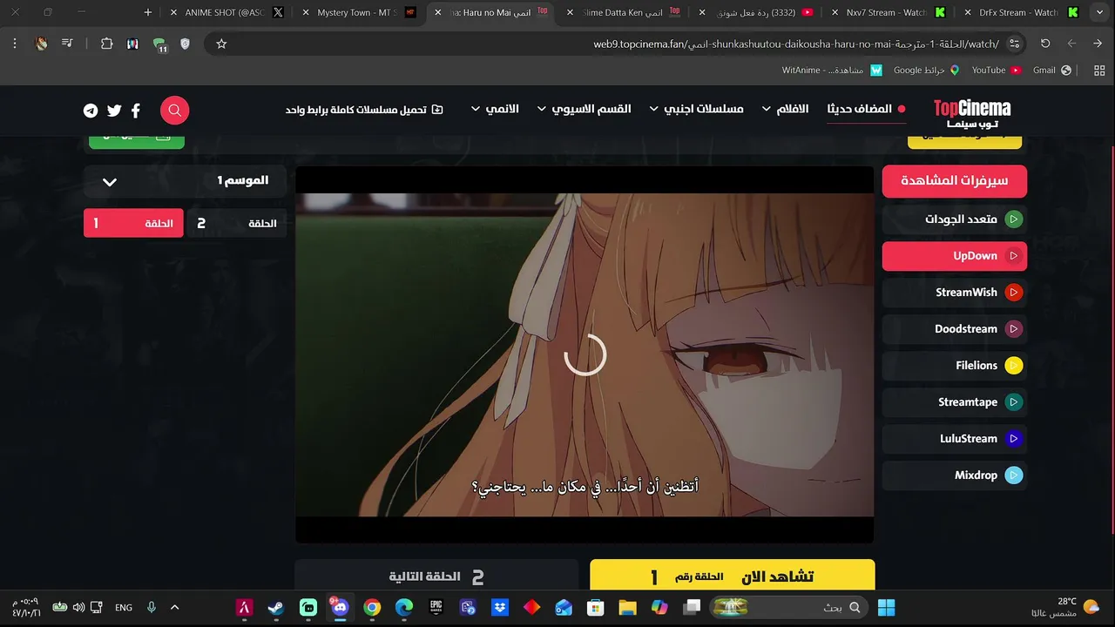Open the browser three-dots menu

(15, 44)
